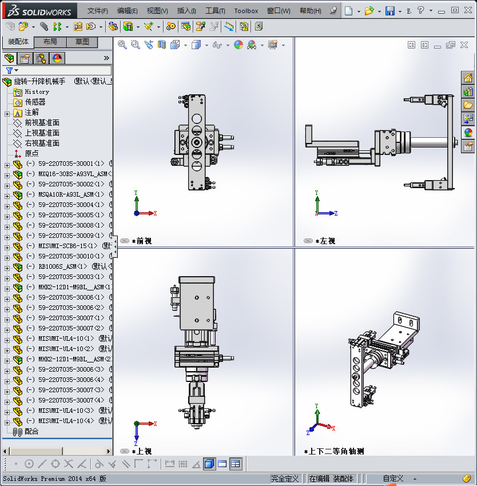Click the Linear Component Pattern icon
The height and width of the screenshot is (486, 477).
57,27
